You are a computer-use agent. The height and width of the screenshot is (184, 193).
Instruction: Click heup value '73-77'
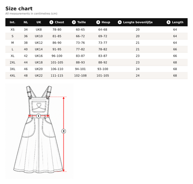coord(103,43)
